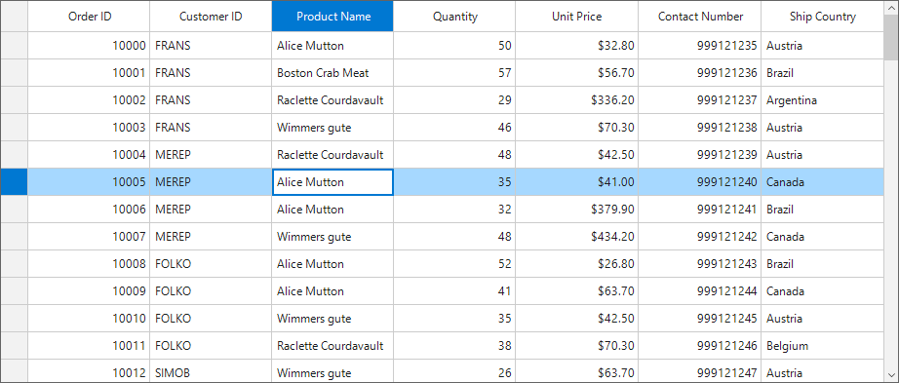Click contact number 999121240
The image size is (899, 383).
point(700,181)
